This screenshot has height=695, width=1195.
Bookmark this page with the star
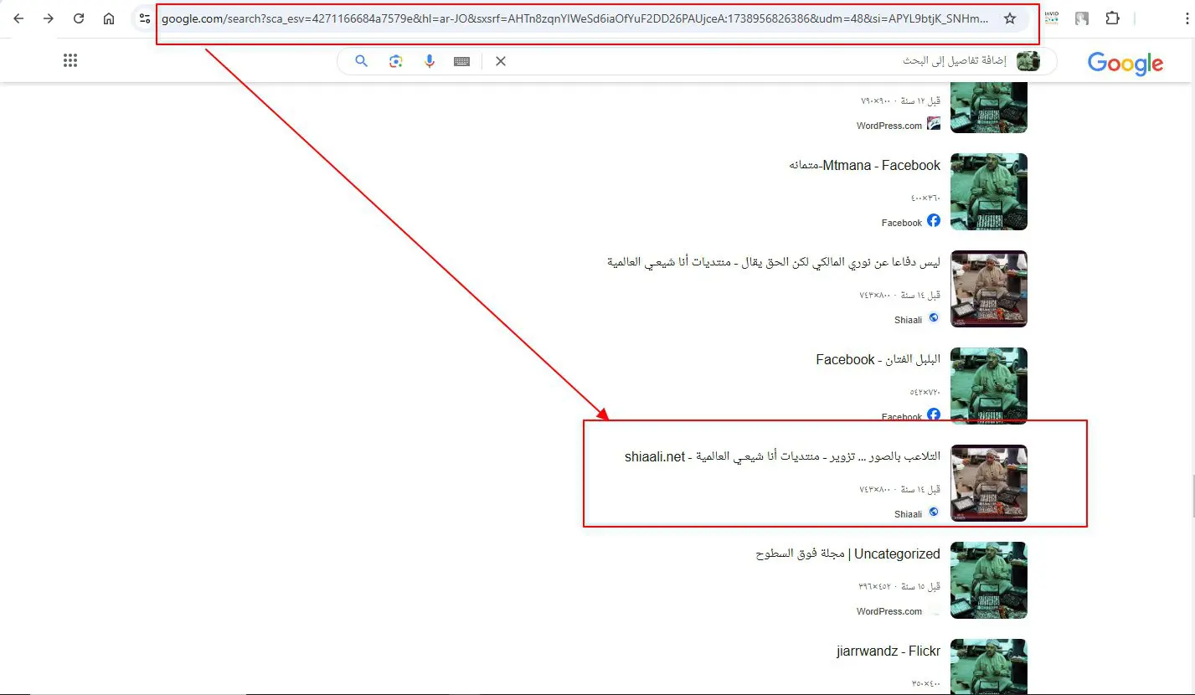1010,18
